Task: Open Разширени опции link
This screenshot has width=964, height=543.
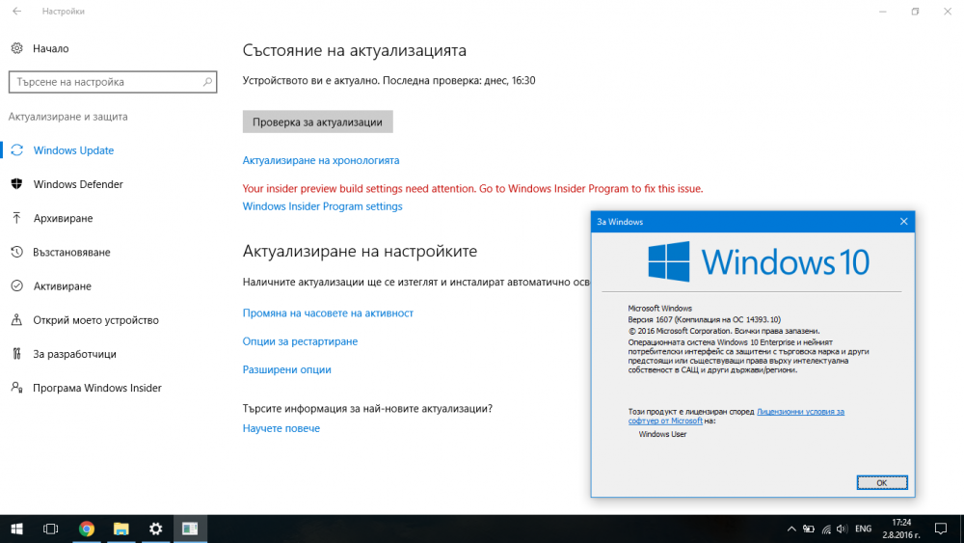Action: 286,369
